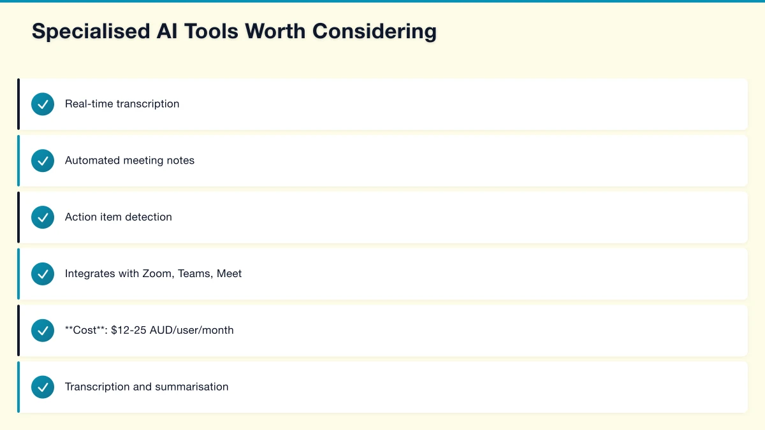Select the Cost $12-25 AUD/user/month text

149,331
